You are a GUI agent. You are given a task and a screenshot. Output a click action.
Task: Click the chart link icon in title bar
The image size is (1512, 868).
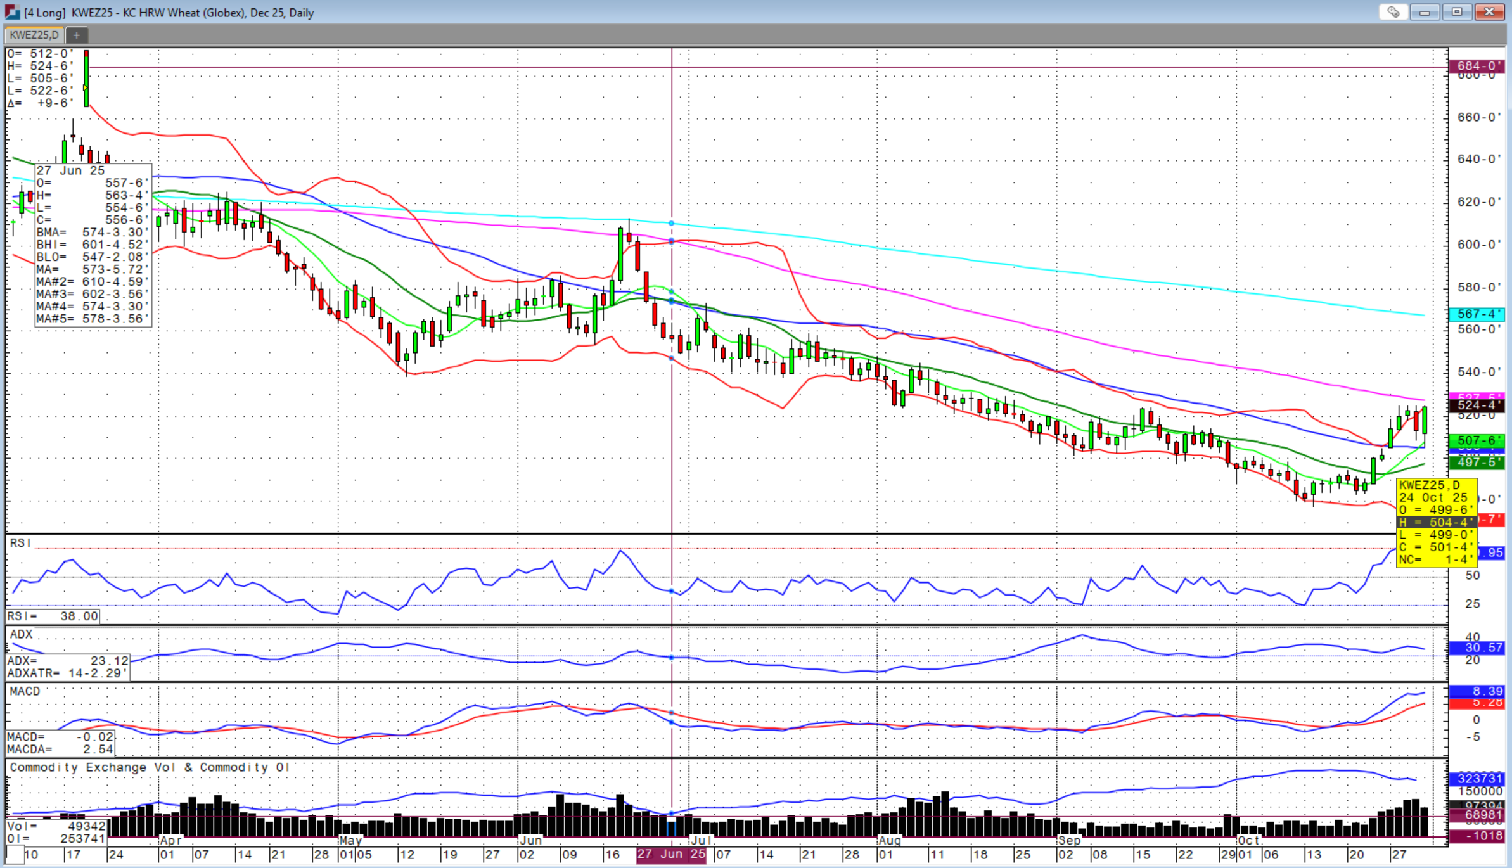(x=1393, y=12)
